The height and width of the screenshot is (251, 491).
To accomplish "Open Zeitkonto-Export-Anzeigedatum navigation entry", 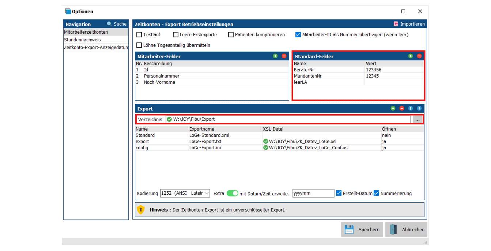I will 96,48.
